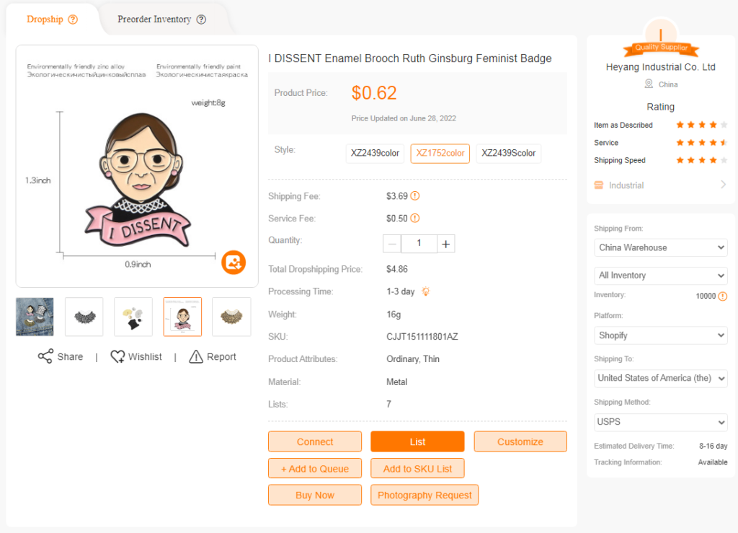
Task: Click the Shipping Speed star rating
Action: point(702,160)
